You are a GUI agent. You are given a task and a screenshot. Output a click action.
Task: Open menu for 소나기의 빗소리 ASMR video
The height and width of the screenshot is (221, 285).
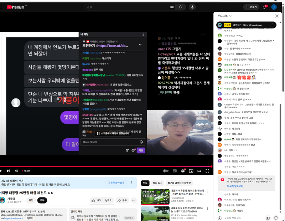pyautogui.click(x=207, y=209)
